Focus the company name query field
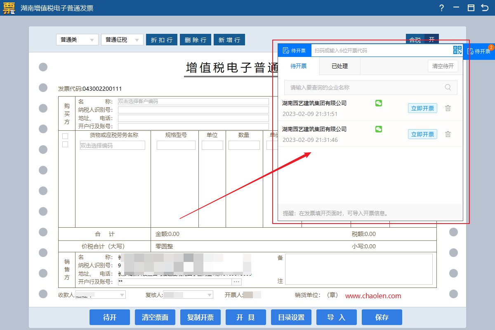 (370, 87)
